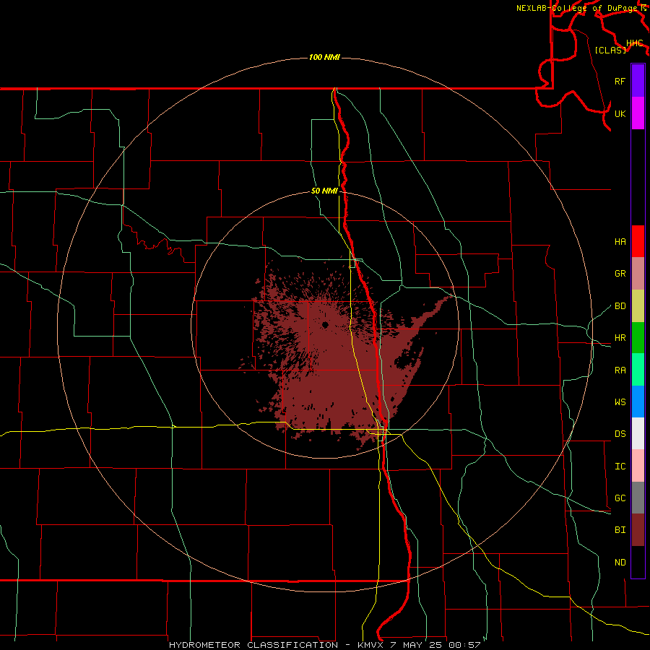Screen dimensions: 650x650
Task: Click the WS legend label
Action: pos(620,402)
